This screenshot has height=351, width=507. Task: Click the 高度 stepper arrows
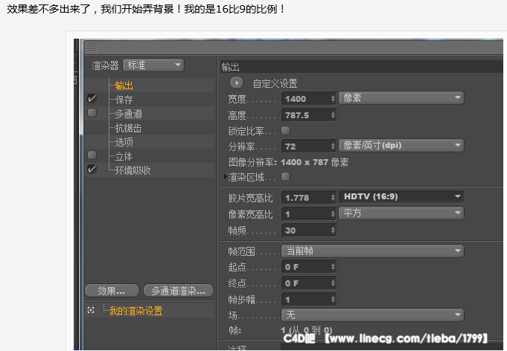pos(333,115)
